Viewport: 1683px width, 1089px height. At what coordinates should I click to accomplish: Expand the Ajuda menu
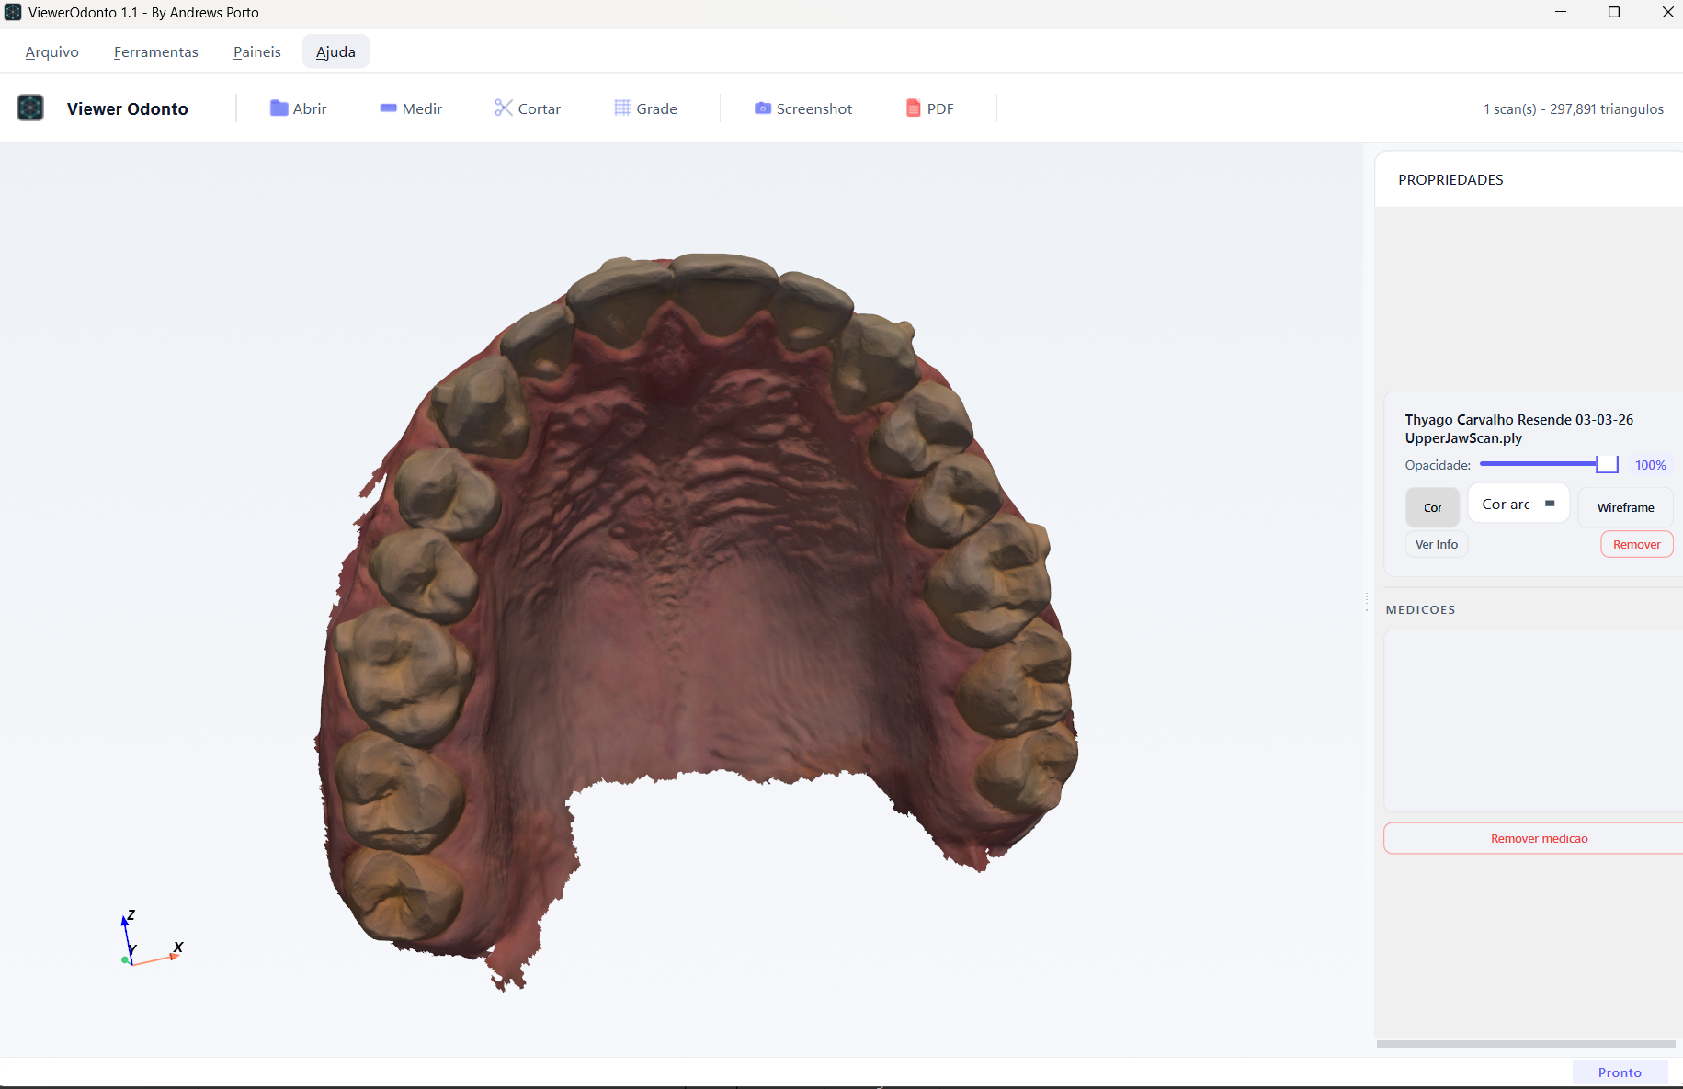tap(335, 51)
